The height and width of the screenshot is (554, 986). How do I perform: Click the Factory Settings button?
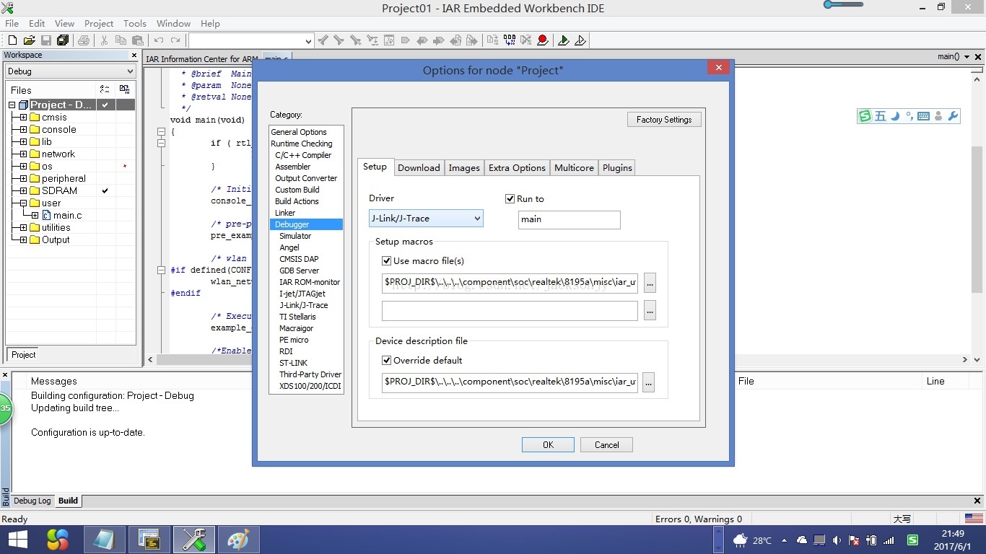664,120
